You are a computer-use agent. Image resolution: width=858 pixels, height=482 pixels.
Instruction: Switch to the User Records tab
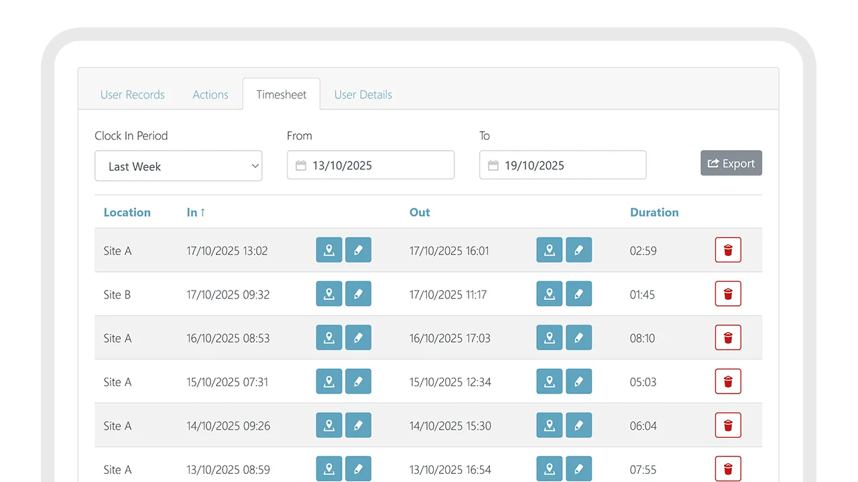coord(132,94)
